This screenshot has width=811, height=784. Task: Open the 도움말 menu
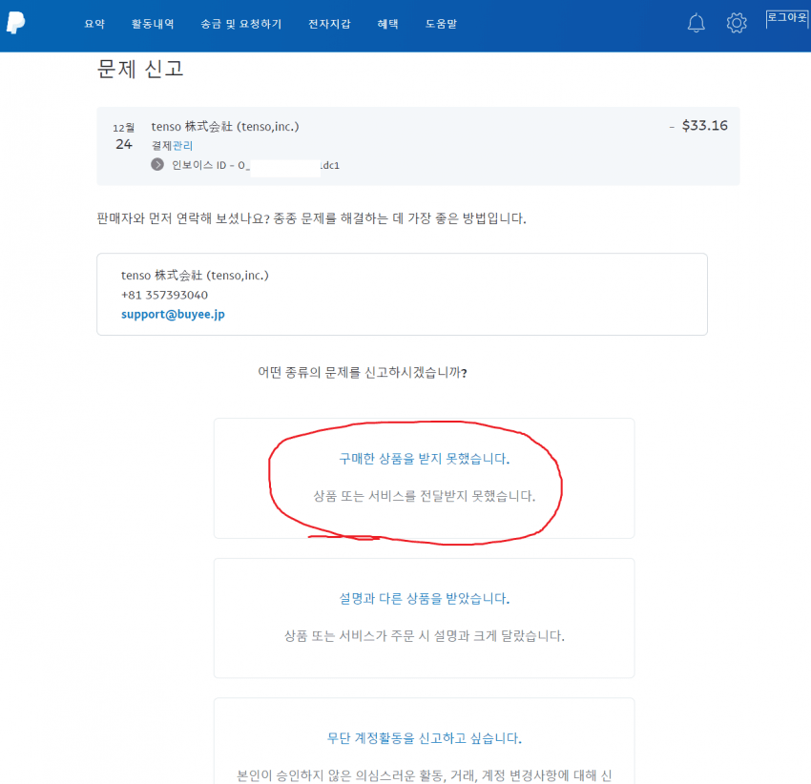(x=441, y=24)
